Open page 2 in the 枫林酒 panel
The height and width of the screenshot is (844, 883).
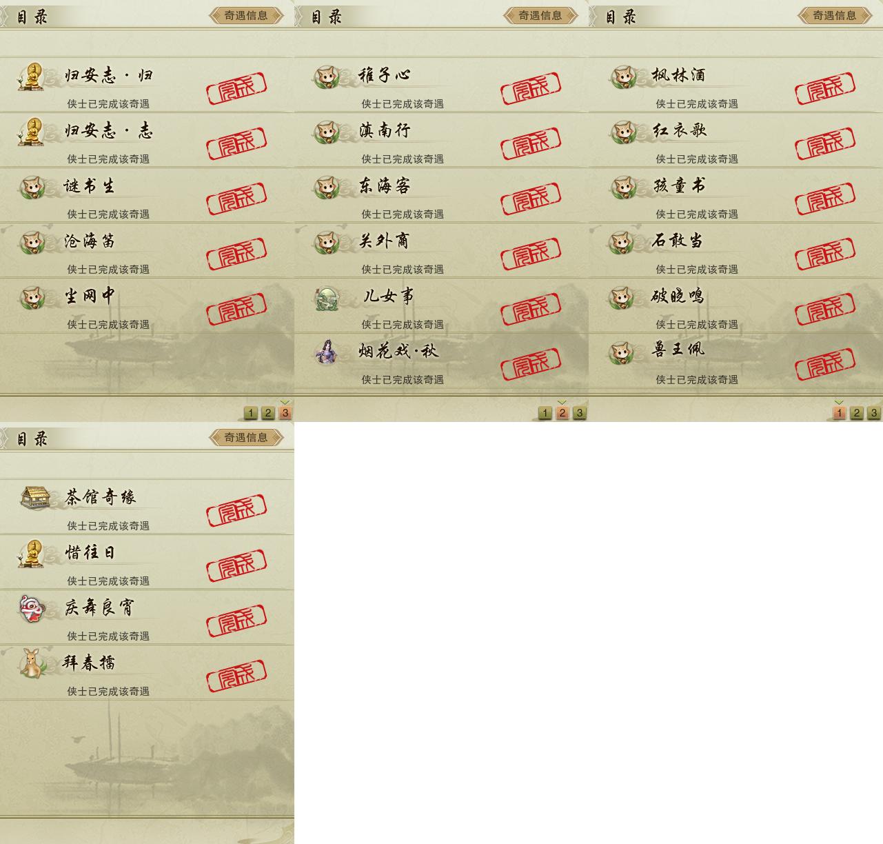point(856,413)
